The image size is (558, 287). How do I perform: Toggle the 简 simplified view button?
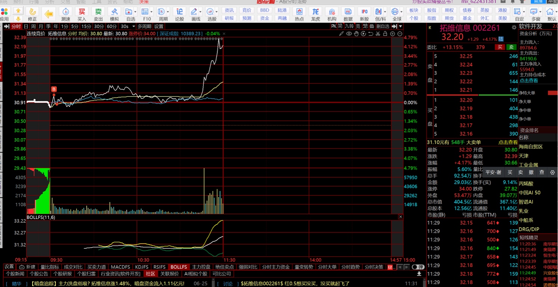[340, 26]
